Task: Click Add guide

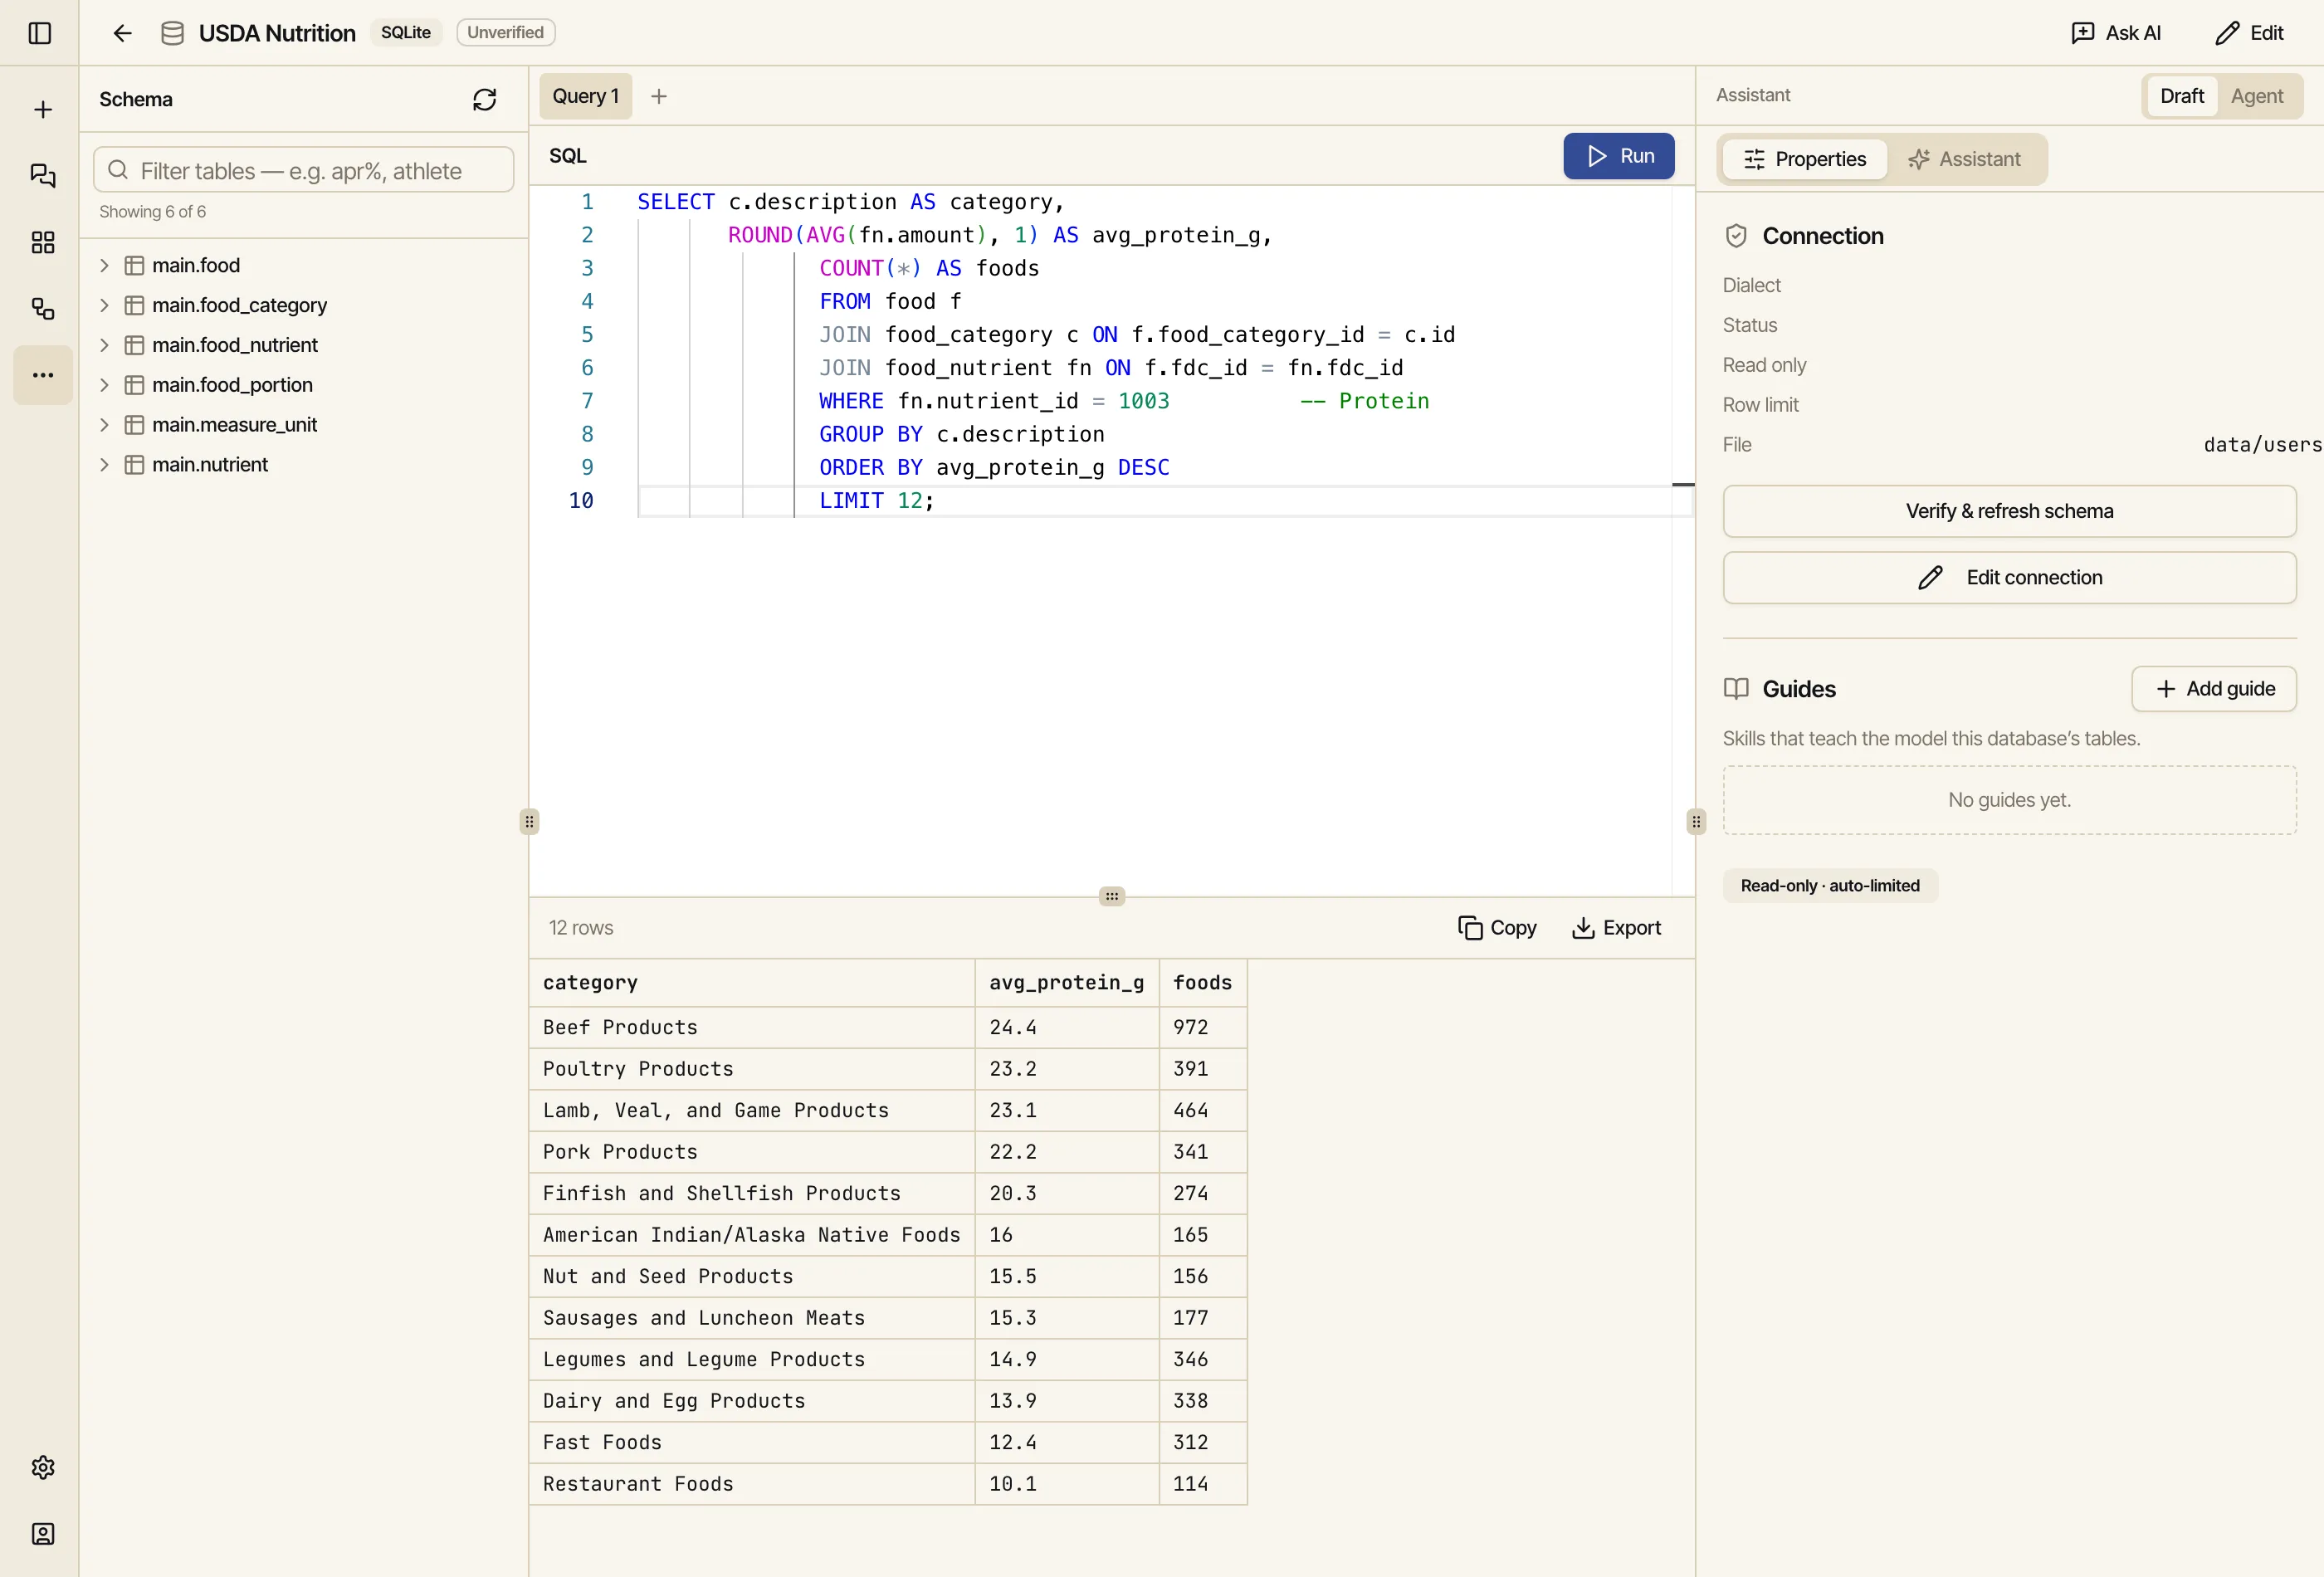Action: (2214, 689)
